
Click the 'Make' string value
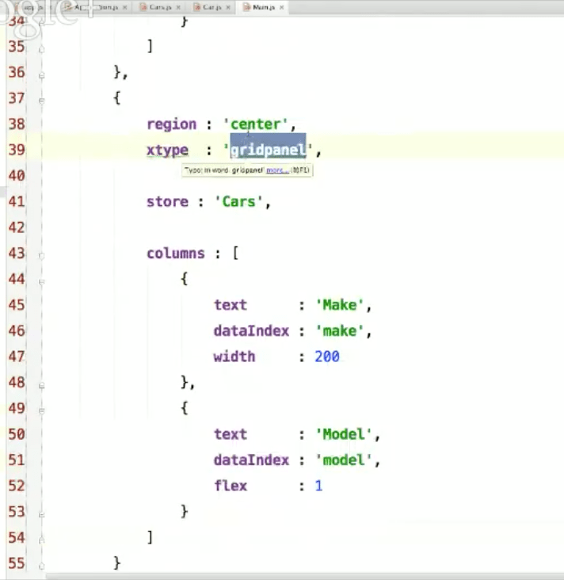(340, 305)
